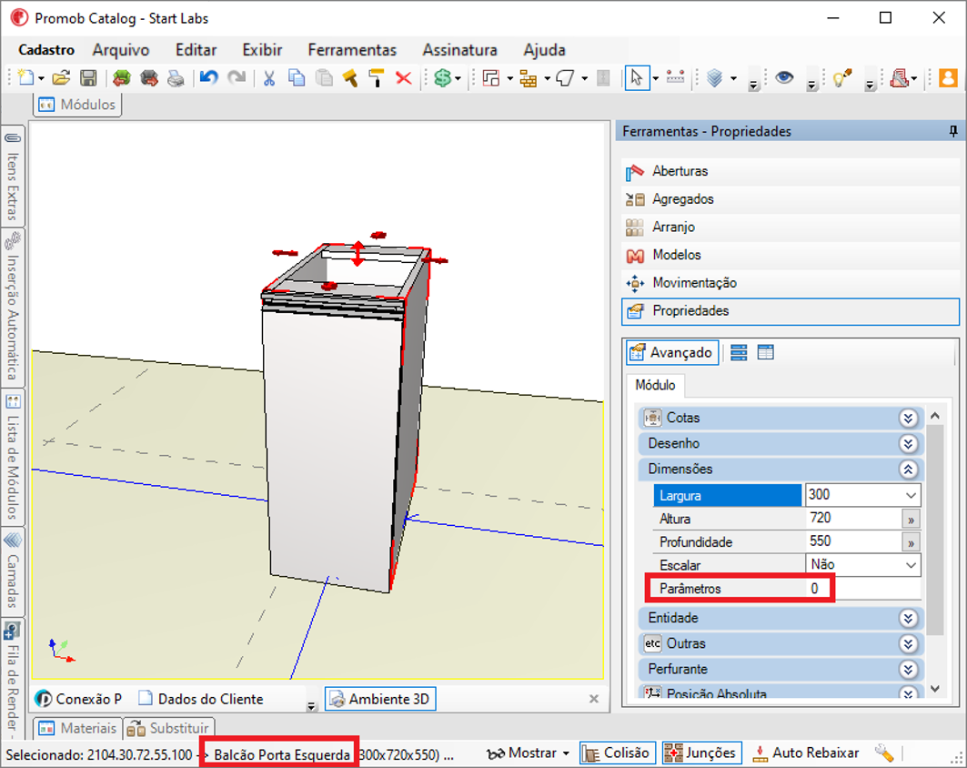The width and height of the screenshot is (967, 768).
Task: Expand the Cotas section
Action: click(x=908, y=418)
